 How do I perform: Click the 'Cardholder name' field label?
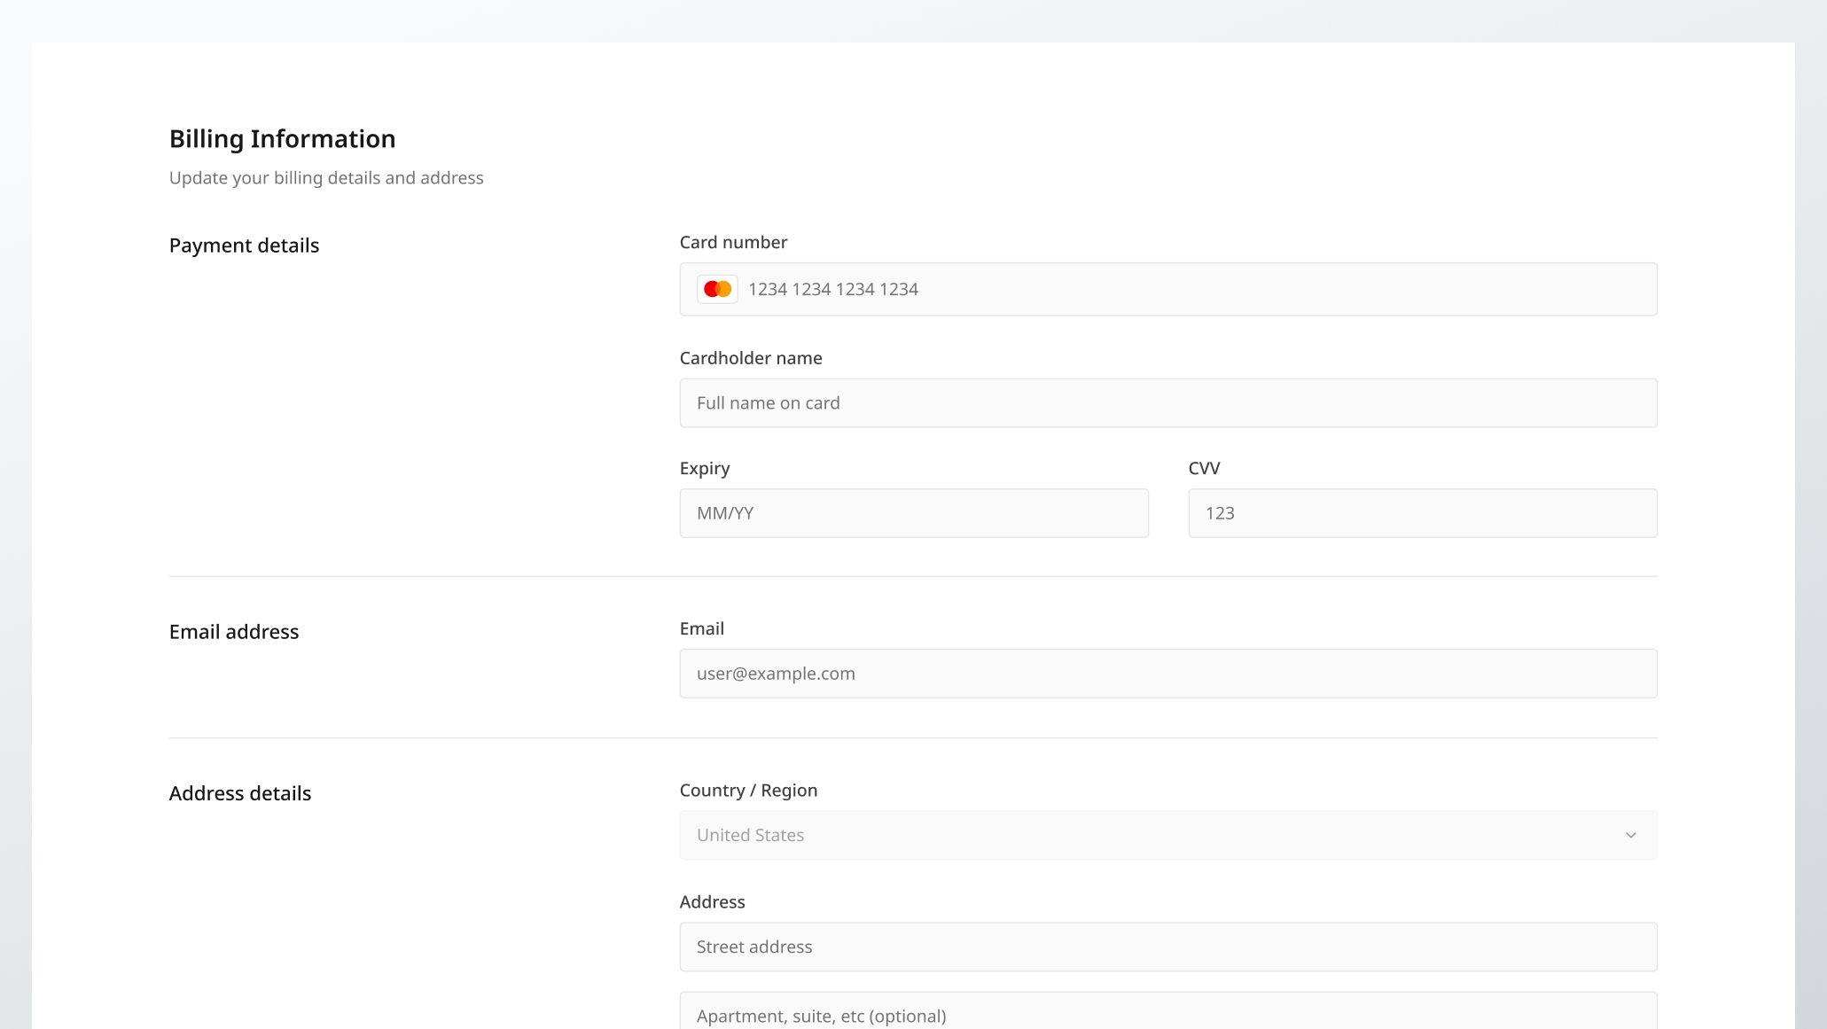751,358
